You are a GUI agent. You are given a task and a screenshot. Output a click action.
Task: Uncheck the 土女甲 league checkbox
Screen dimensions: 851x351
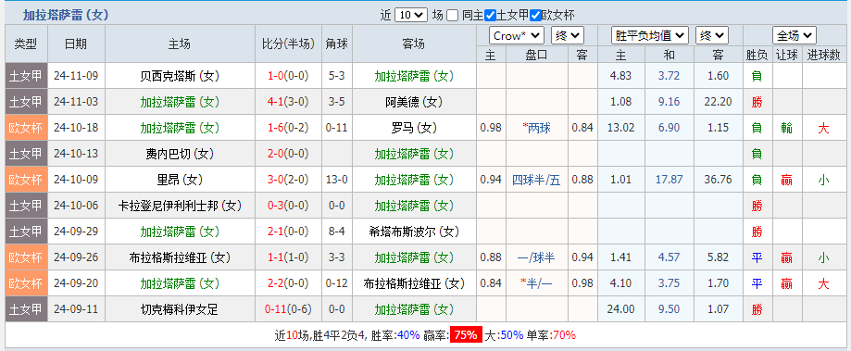tap(490, 16)
